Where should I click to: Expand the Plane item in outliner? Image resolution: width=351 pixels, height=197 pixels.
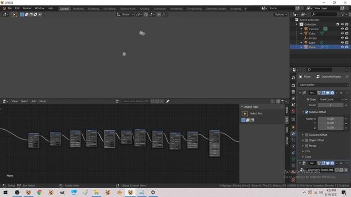[x=301, y=47]
